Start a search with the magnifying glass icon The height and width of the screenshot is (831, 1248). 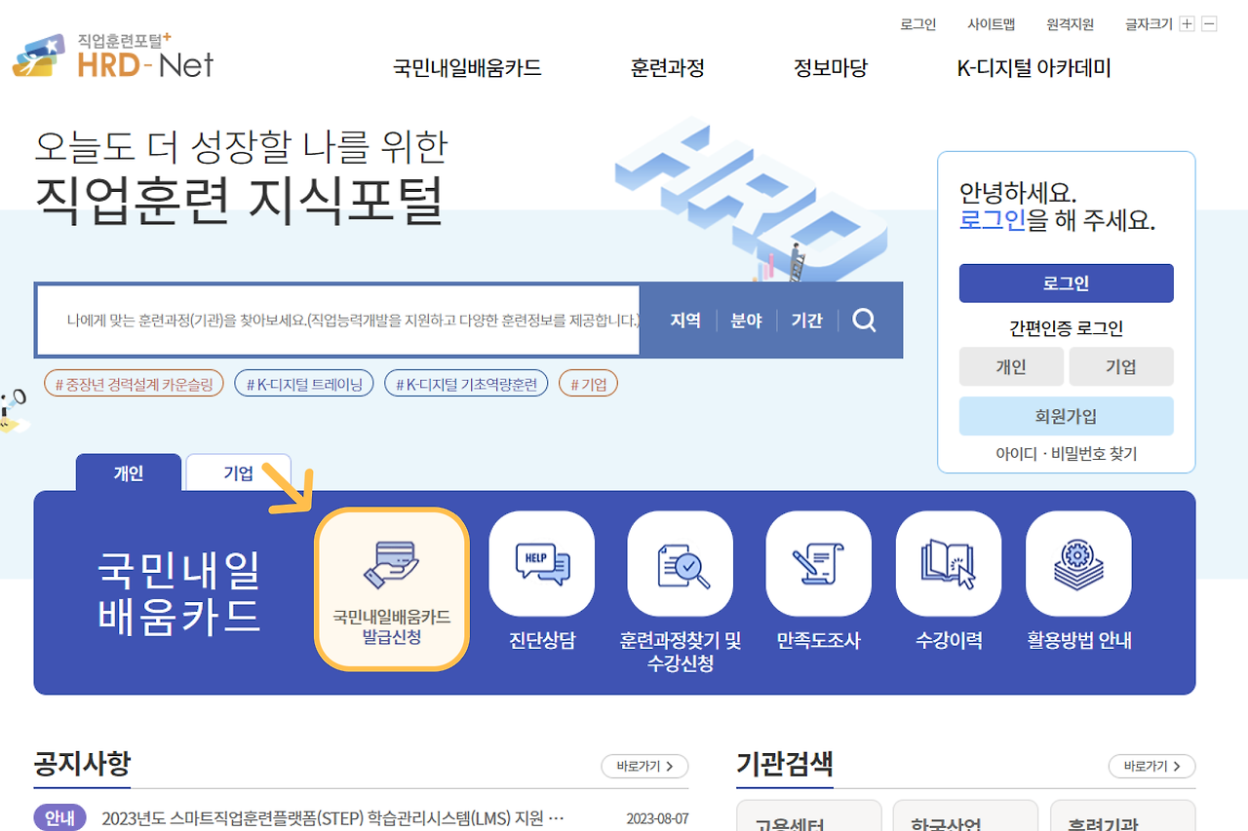point(864,320)
